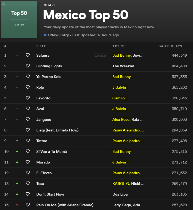The width and height of the screenshot is (193, 210).
Task: Click the Mexico Top 50 heading
Action: 86,15
